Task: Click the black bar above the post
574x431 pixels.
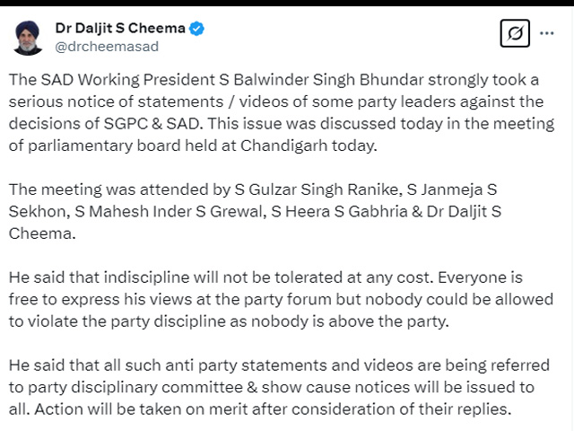Action: tap(287, 3)
